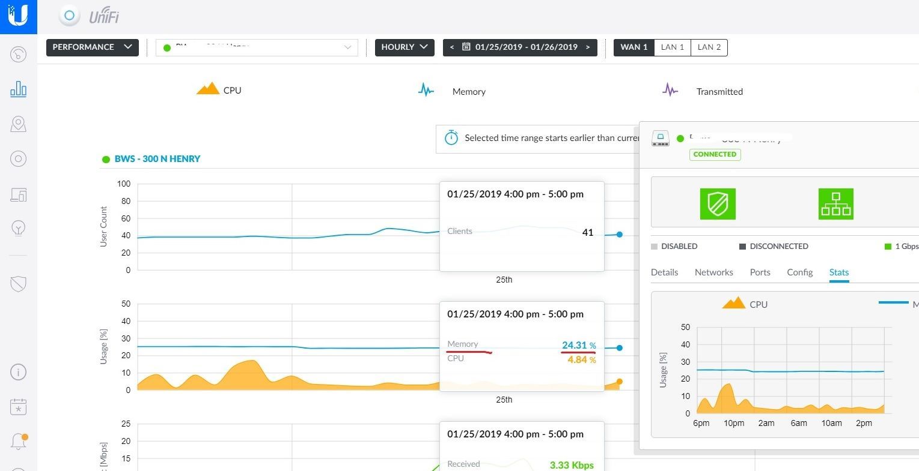Open the Map icon in sidebar
This screenshot has height=471, width=919.
[18, 124]
